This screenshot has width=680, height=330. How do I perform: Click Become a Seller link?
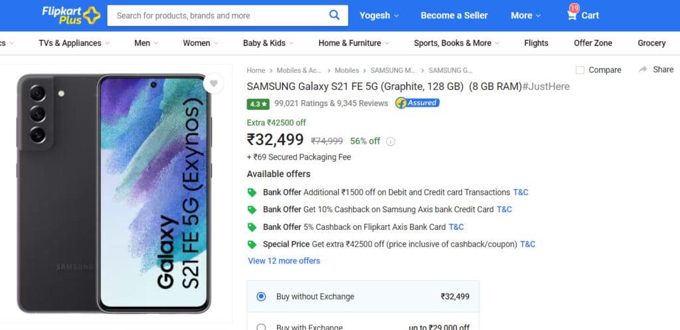pos(454,15)
